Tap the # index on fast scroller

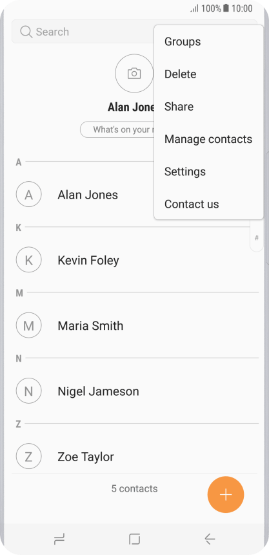point(257,238)
